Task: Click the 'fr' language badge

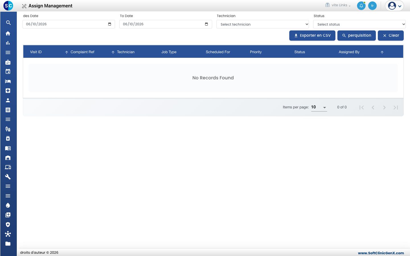Action: click(x=372, y=6)
